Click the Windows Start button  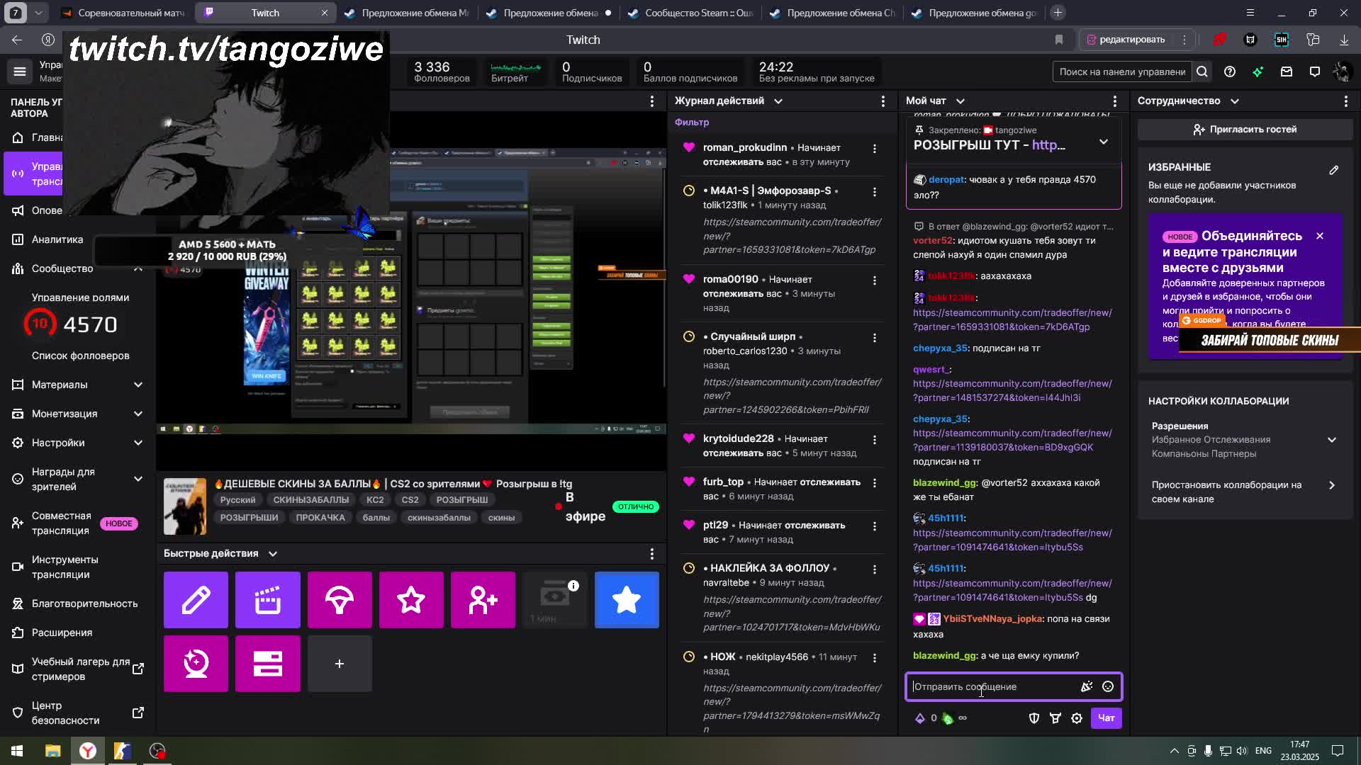(x=17, y=751)
